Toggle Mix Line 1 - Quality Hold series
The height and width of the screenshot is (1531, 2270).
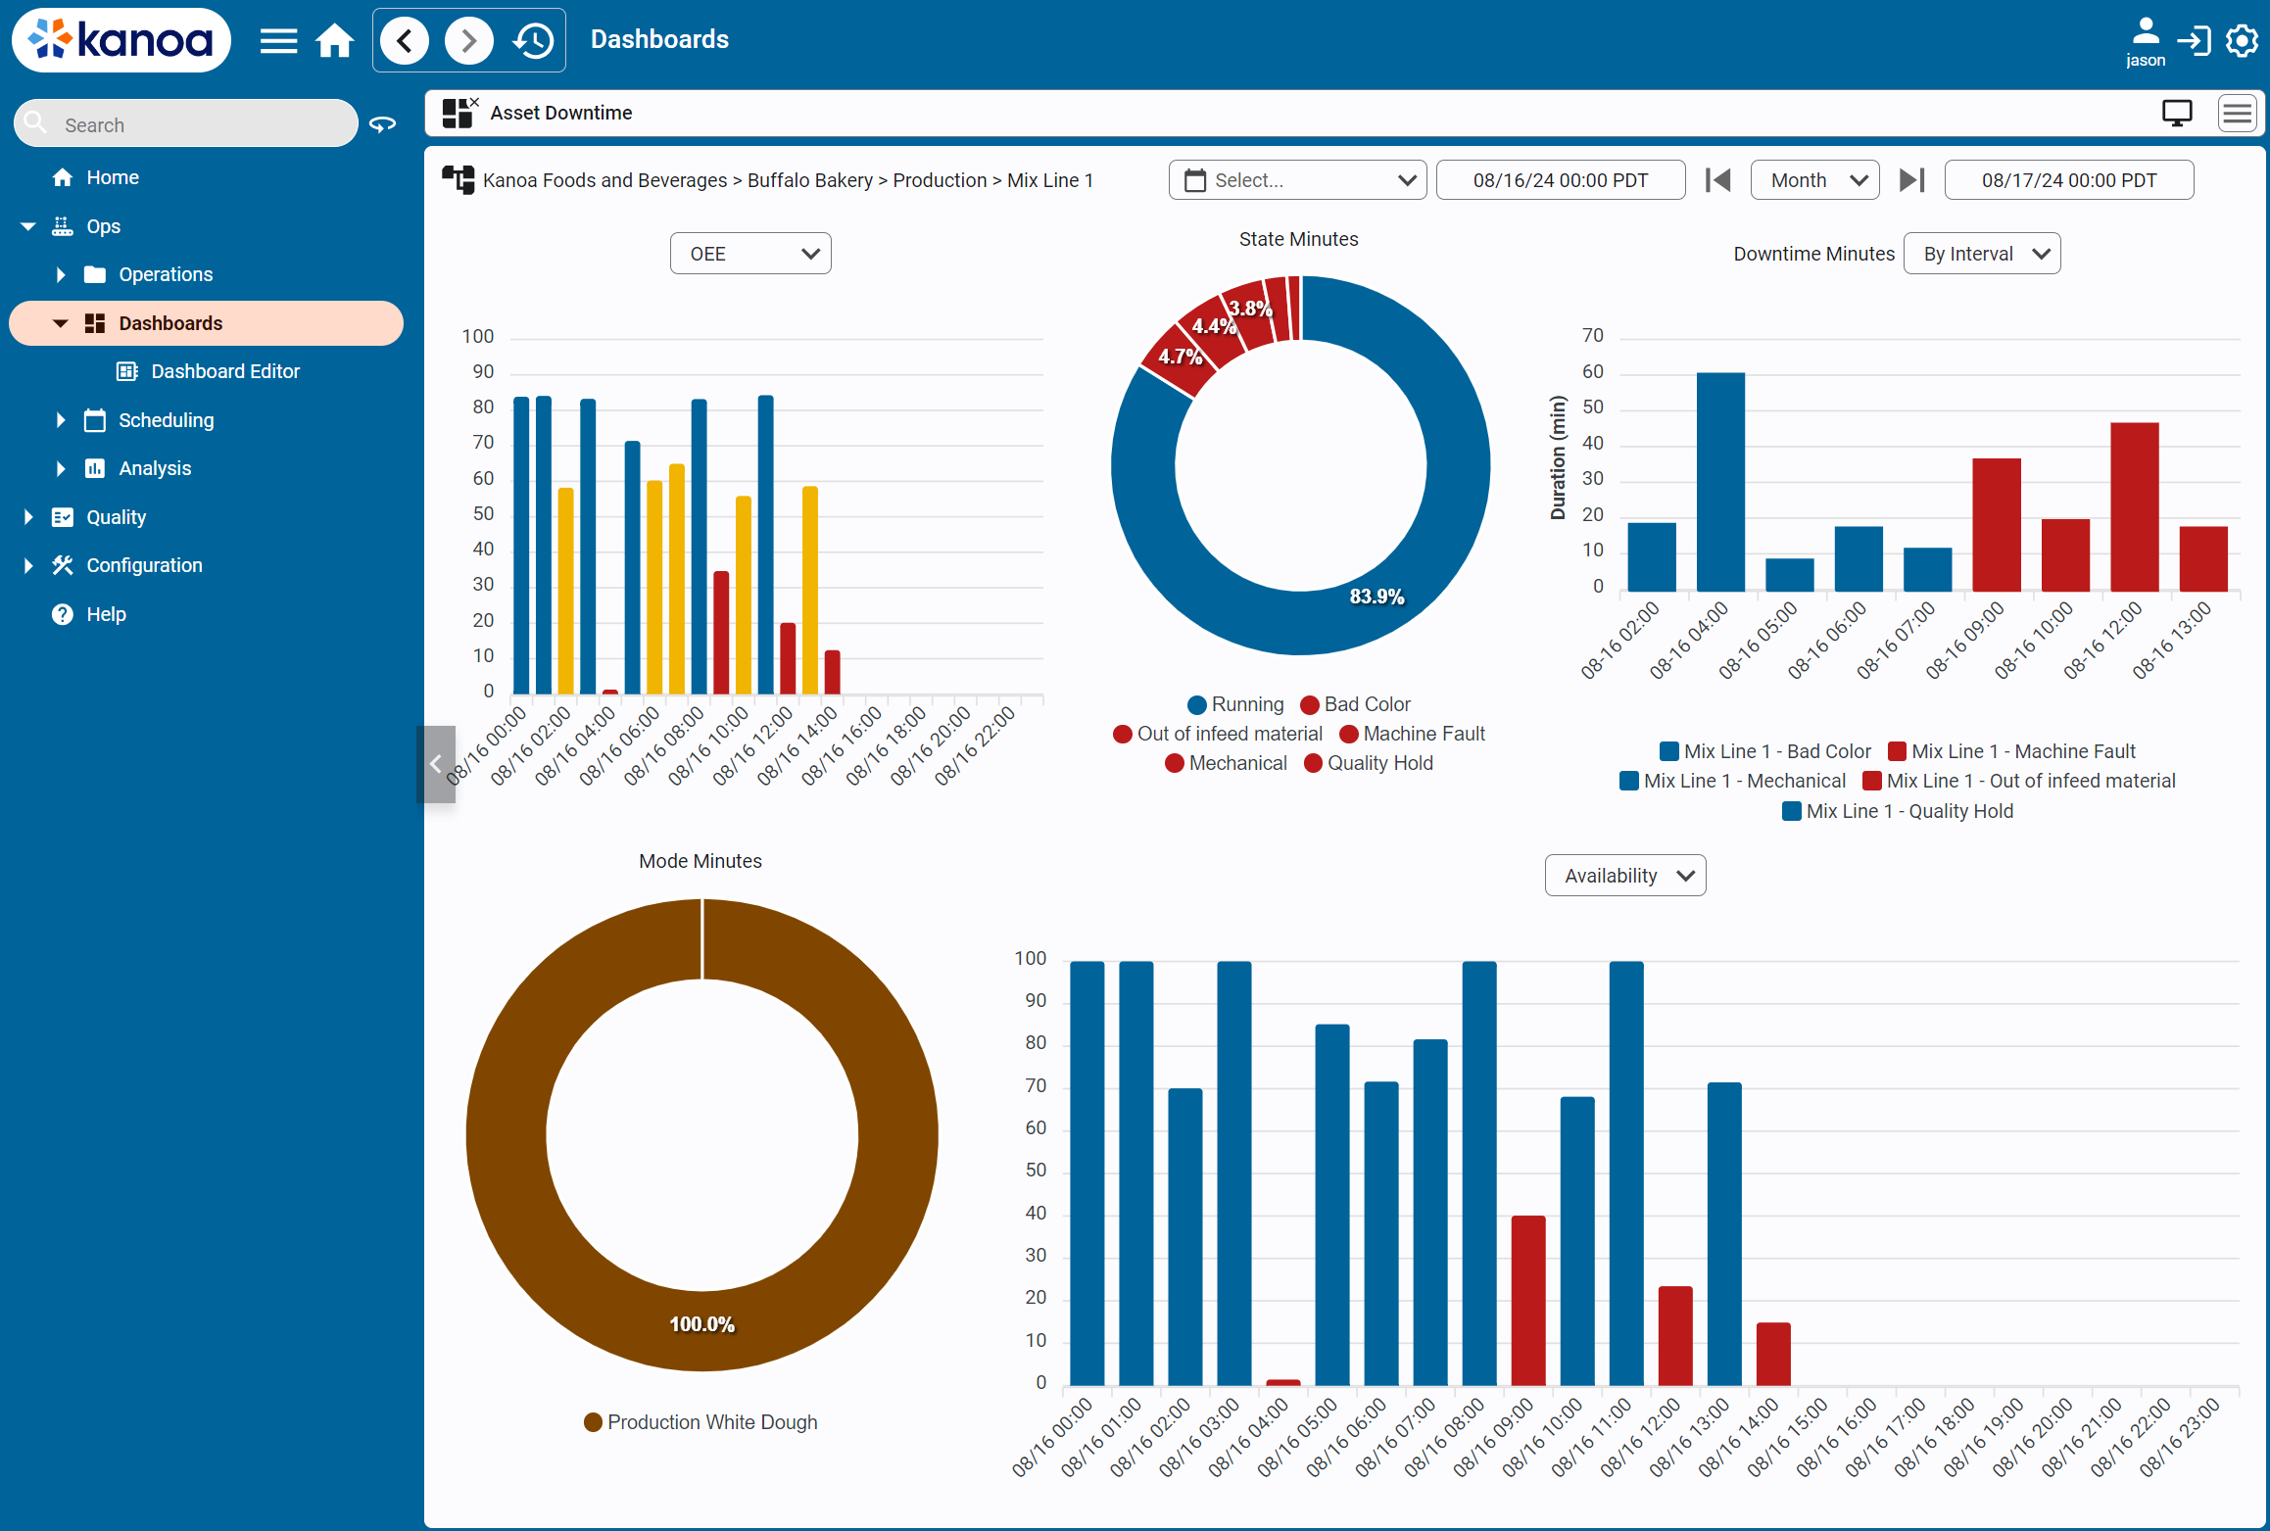[x=1898, y=811]
